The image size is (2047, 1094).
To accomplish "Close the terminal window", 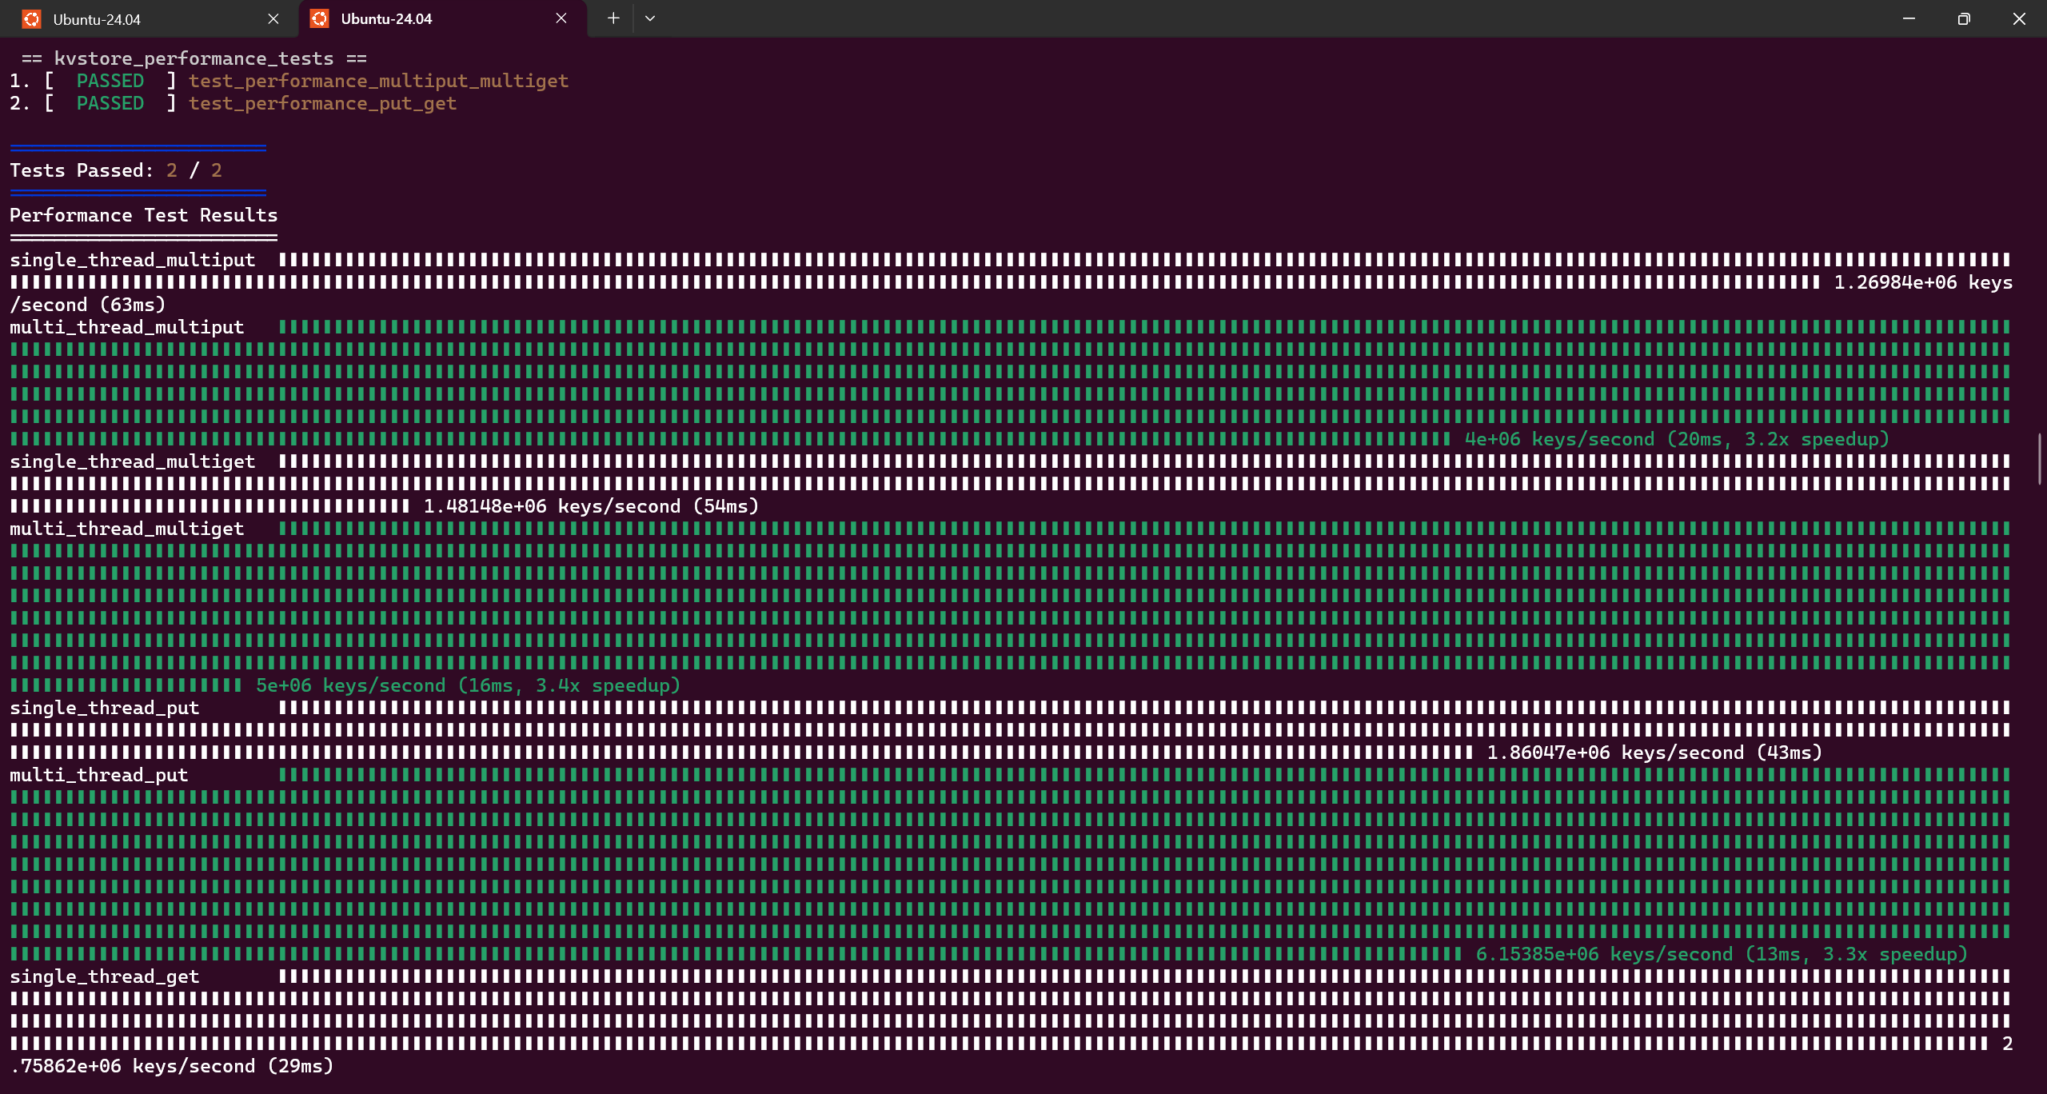I will tap(2019, 18).
